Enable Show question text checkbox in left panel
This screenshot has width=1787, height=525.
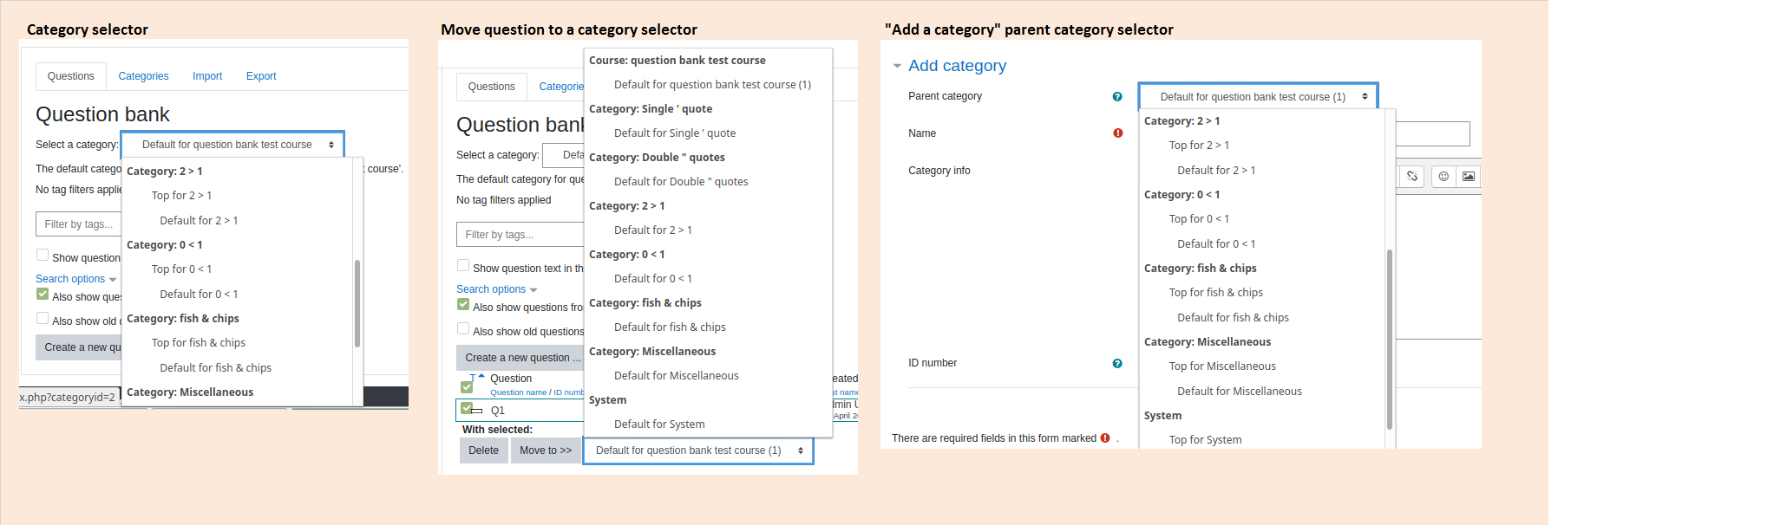(43, 255)
